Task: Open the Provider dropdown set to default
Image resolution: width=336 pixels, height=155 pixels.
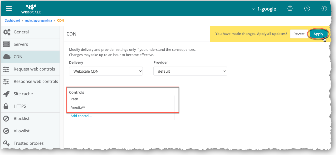Action: click(190, 71)
